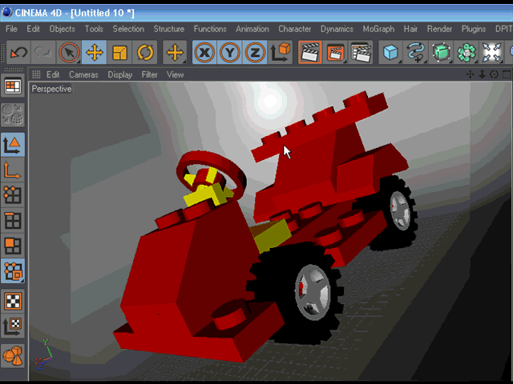This screenshot has width=513, height=384.
Task: Open Render Settings icon
Action: (x=361, y=52)
